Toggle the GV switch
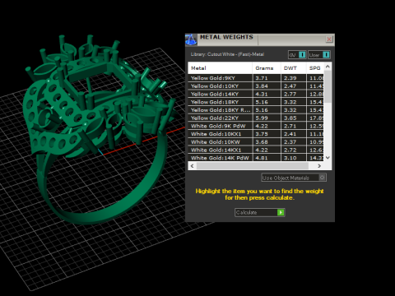Screen dimensions: 395x296 click(x=302, y=55)
